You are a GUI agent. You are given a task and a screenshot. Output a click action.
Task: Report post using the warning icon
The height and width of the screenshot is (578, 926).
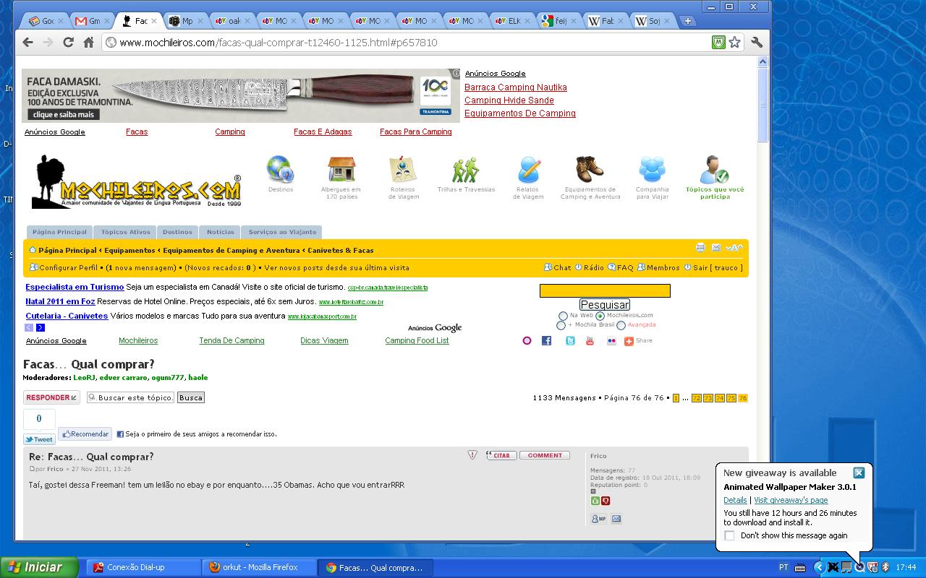(472, 455)
